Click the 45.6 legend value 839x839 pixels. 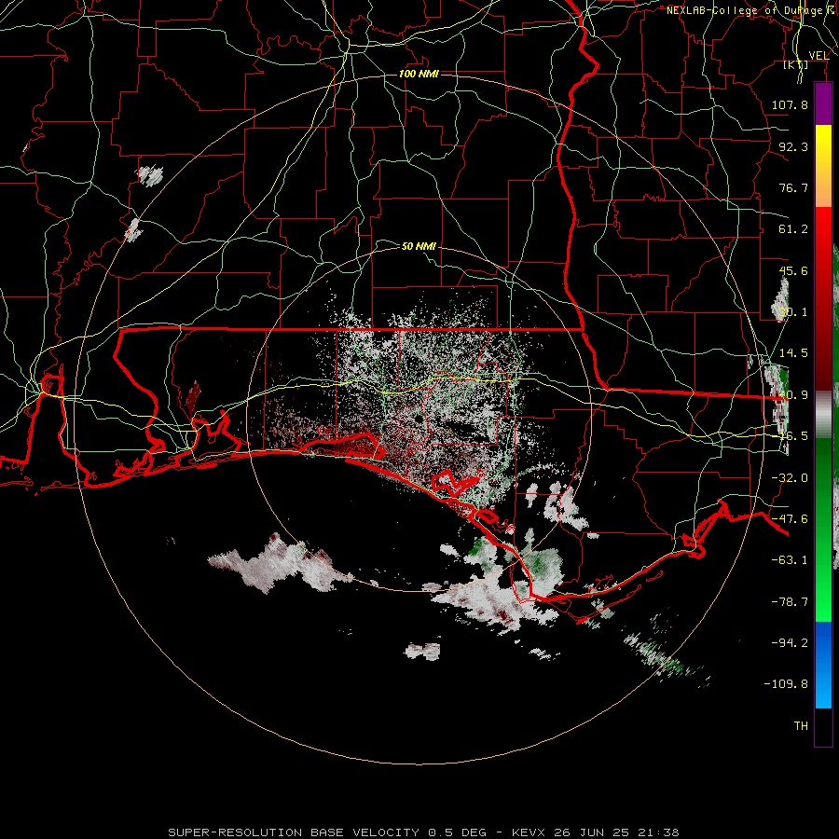point(793,270)
